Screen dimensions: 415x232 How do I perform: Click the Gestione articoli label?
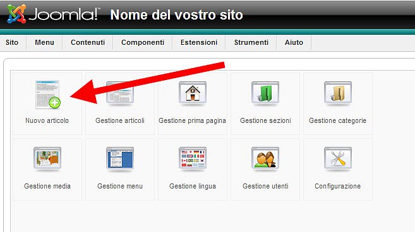click(120, 120)
